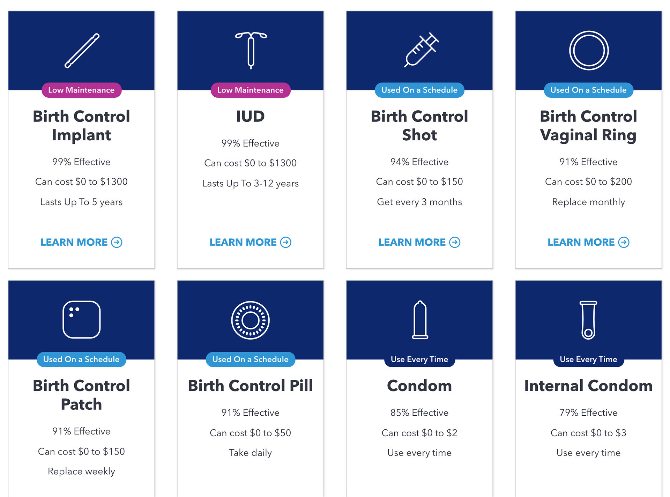Click the syringe icon for the shot

421,50
